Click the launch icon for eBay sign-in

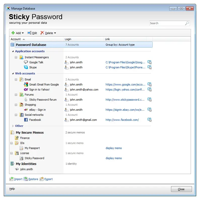(x=149, y=110)
